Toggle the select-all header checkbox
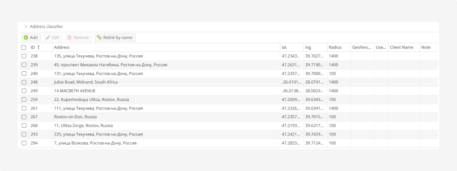This screenshot has height=171, width=457. (x=24, y=47)
